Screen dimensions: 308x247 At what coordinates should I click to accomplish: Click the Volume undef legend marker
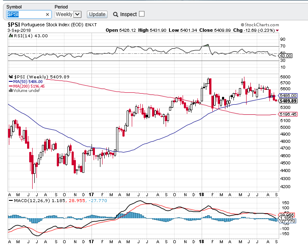[x=11, y=90]
